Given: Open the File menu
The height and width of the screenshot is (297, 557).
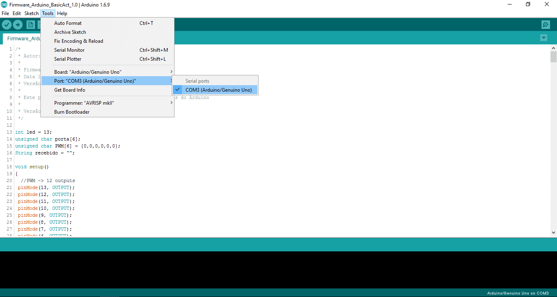Looking at the screenshot, I should point(5,13).
